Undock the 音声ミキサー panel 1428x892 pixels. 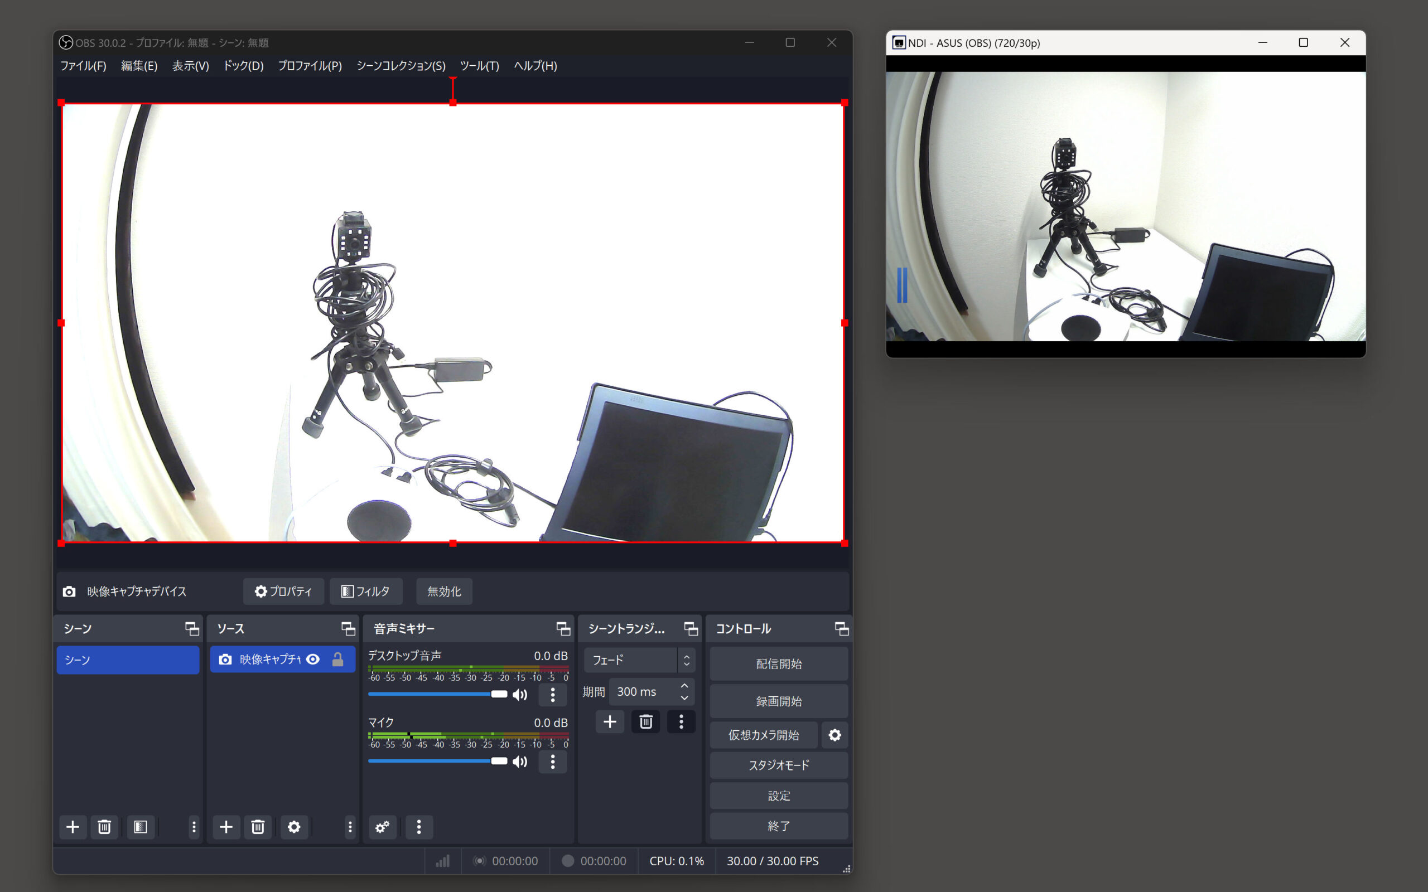pos(563,628)
